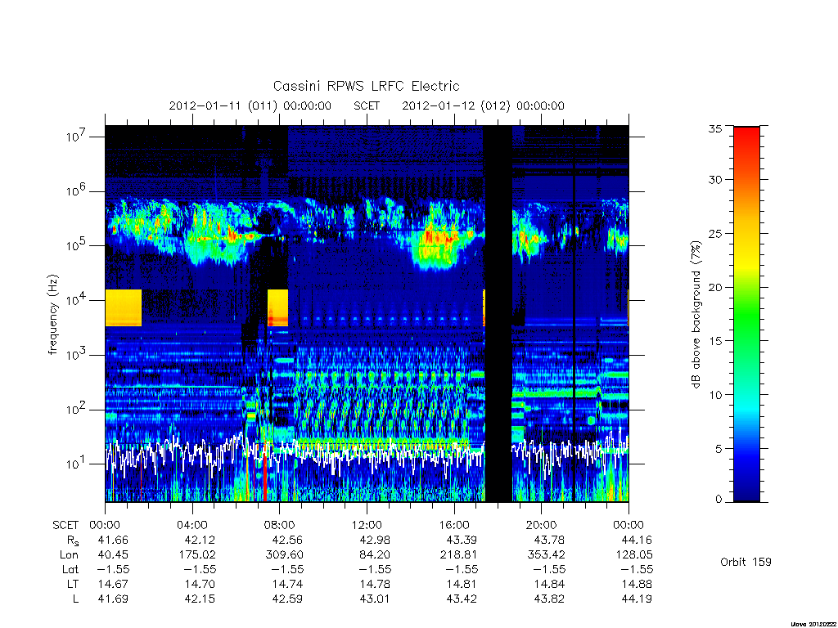Click the plot title "Cassini RPWS LRFC Electric"
The height and width of the screenshot is (628, 838).
(366, 86)
